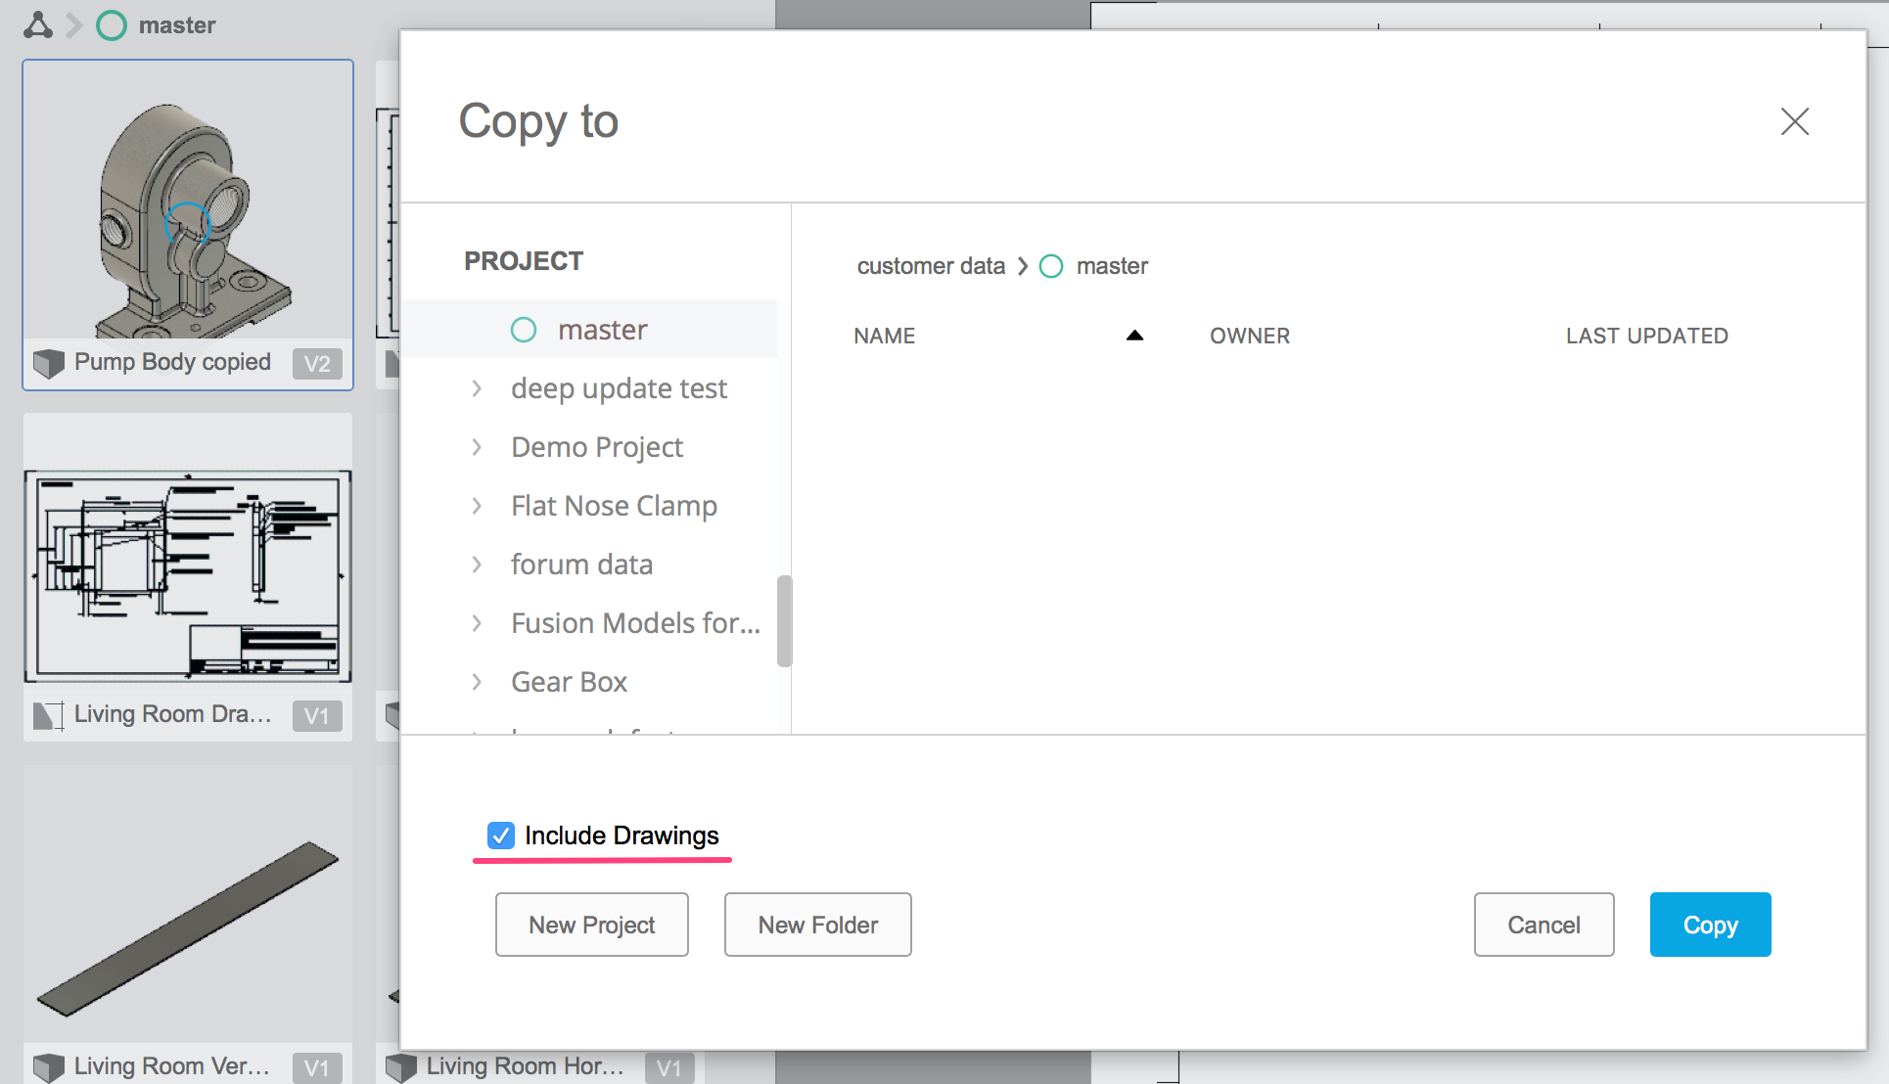Screen dimensions: 1889x1084
Task: Open the Living Room Drawing thumbnail
Action: coord(188,576)
